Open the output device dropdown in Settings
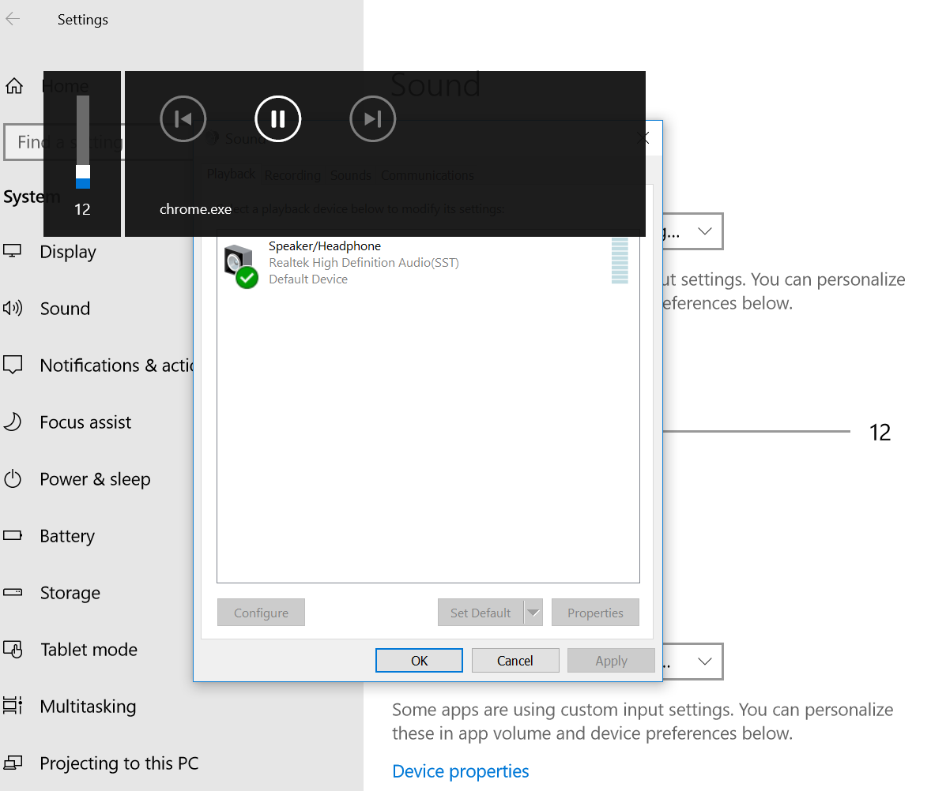The image size is (931, 791). pyautogui.click(x=693, y=231)
